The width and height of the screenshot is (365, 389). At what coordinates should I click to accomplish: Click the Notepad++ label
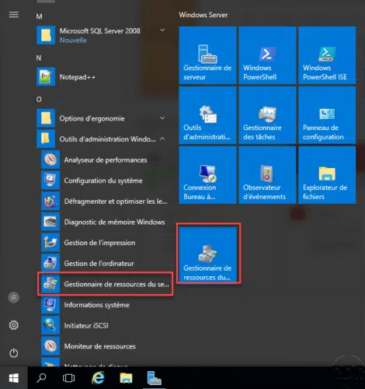(78, 77)
